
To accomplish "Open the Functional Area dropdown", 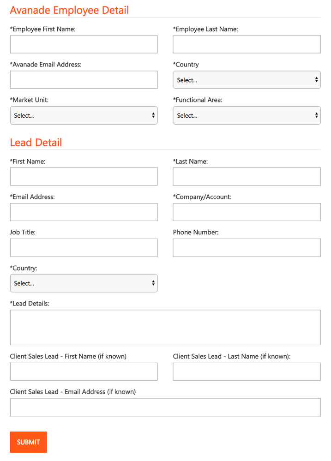I will (x=247, y=115).
